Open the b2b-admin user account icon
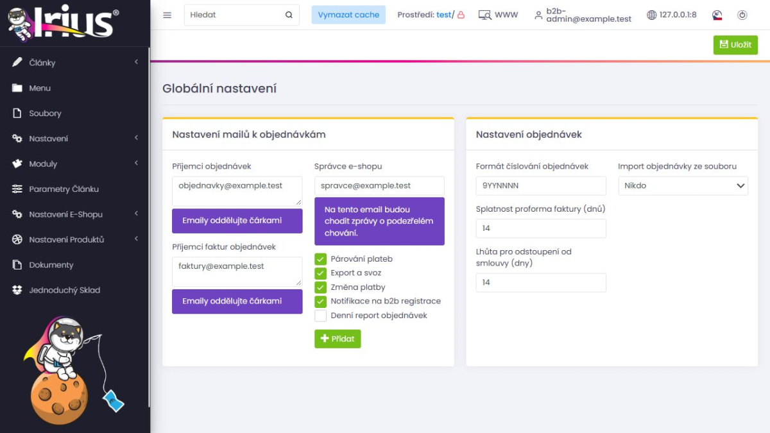Screen dimensions: 770x433 538,15
